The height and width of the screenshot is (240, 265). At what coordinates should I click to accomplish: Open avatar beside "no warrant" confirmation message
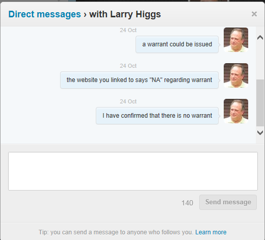pyautogui.click(x=236, y=111)
